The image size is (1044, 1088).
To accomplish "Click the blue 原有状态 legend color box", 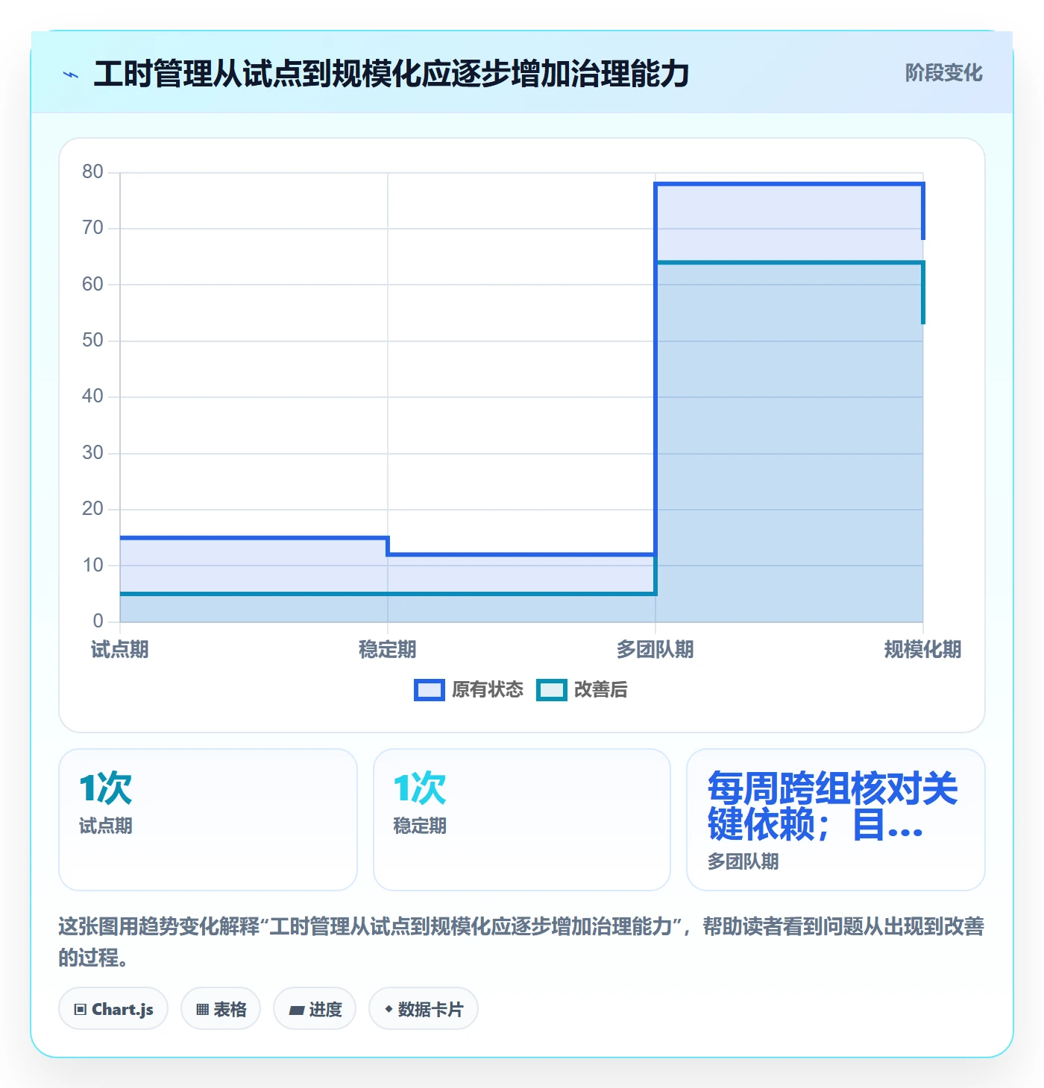I will (x=430, y=690).
